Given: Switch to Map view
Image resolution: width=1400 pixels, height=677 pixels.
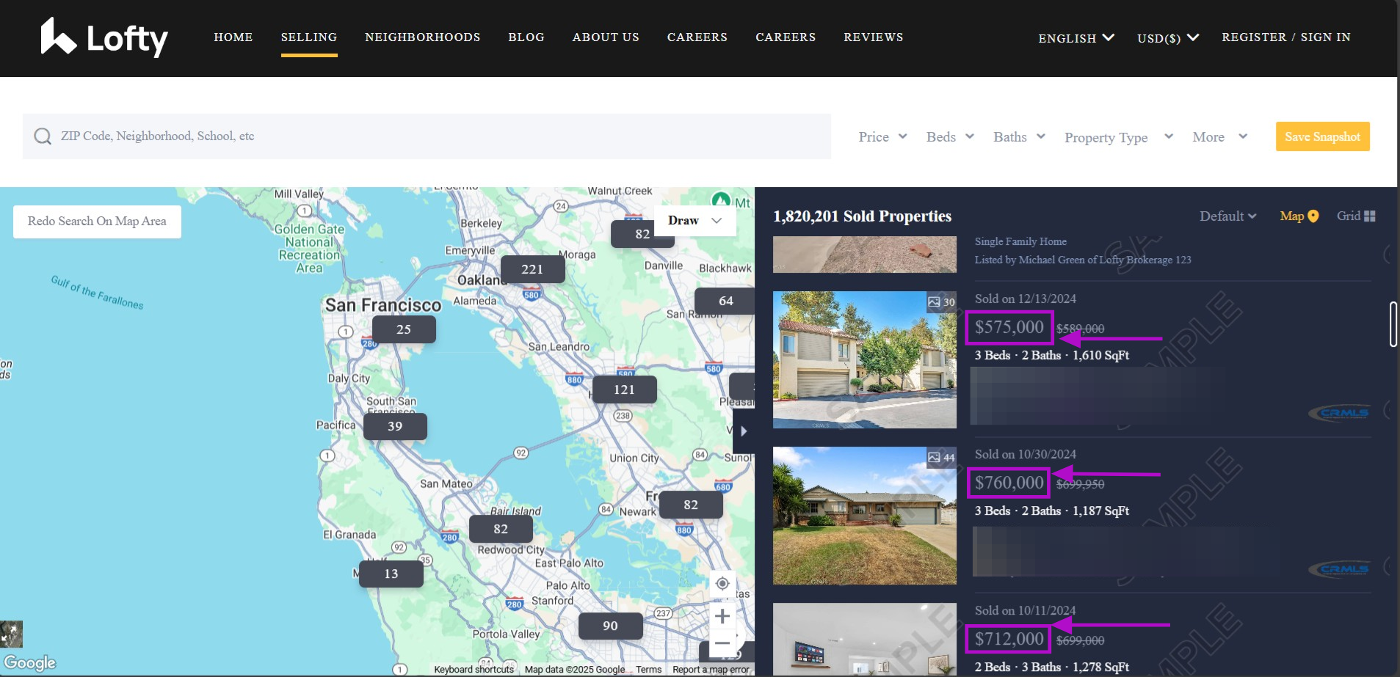Looking at the screenshot, I should 1299,216.
